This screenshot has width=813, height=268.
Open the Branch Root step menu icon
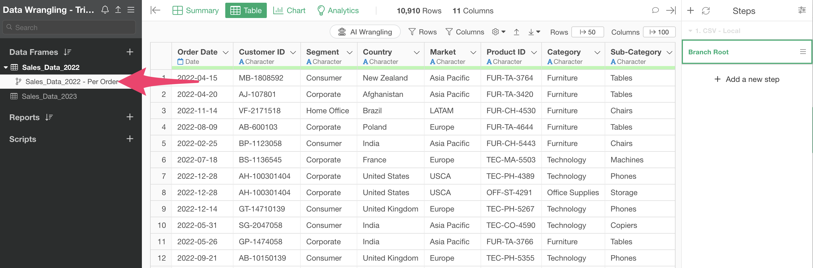(x=803, y=52)
